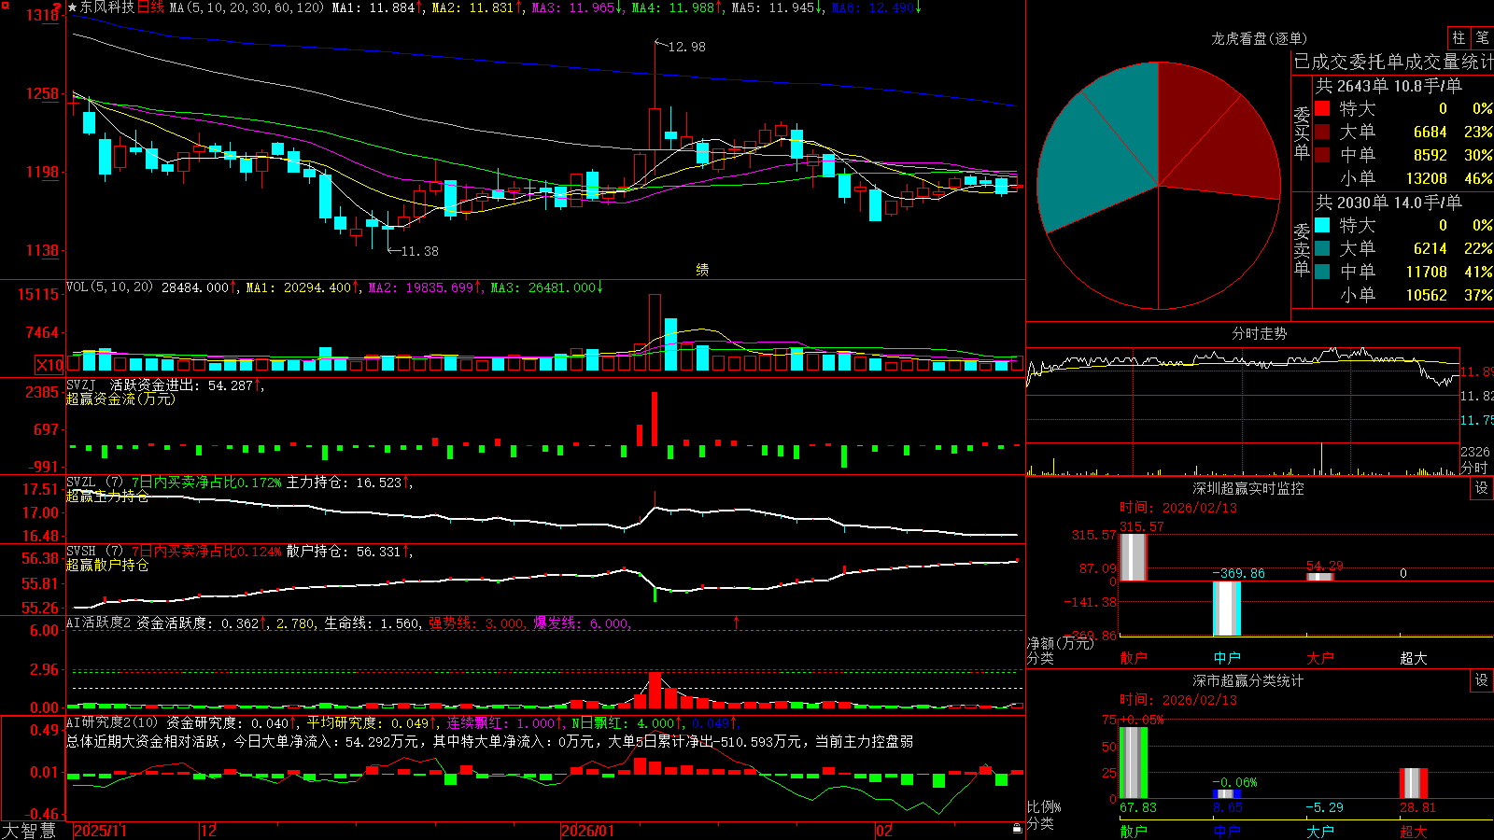Click the 散户 bar in 深圳超赢实时监控
Viewport: 1494px width, 840px height.
click(x=1134, y=557)
